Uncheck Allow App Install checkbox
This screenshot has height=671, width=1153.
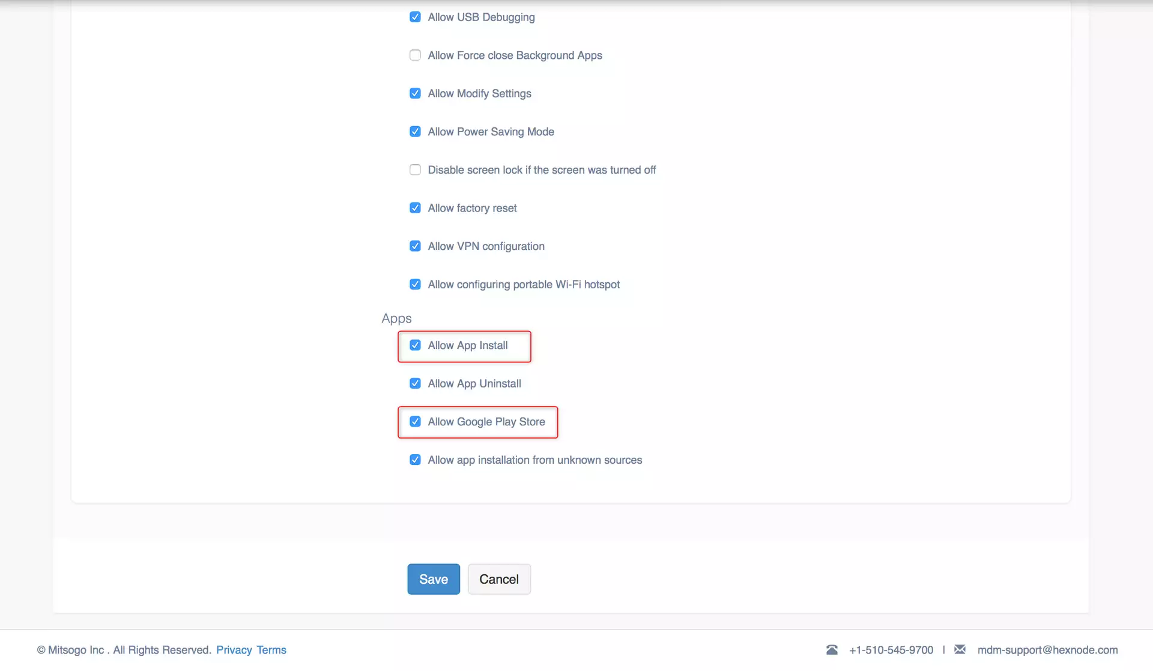point(415,345)
